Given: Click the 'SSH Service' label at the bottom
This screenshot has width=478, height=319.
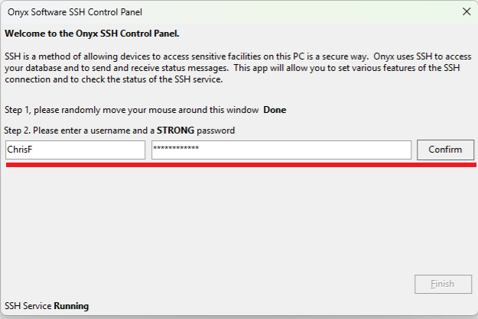Looking at the screenshot, I should coord(28,306).
